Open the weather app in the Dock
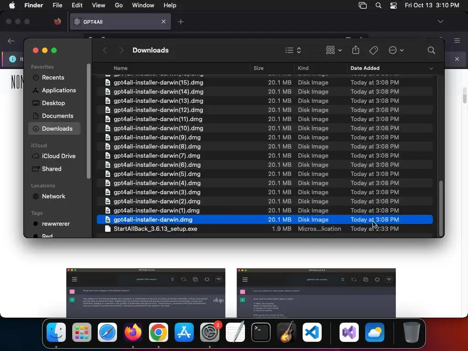The image size is (468, 351). (375, 332)
